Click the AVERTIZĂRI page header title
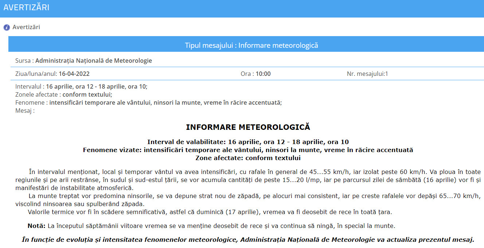The width and height of the screenshot is (484, 248). point(26,8)
